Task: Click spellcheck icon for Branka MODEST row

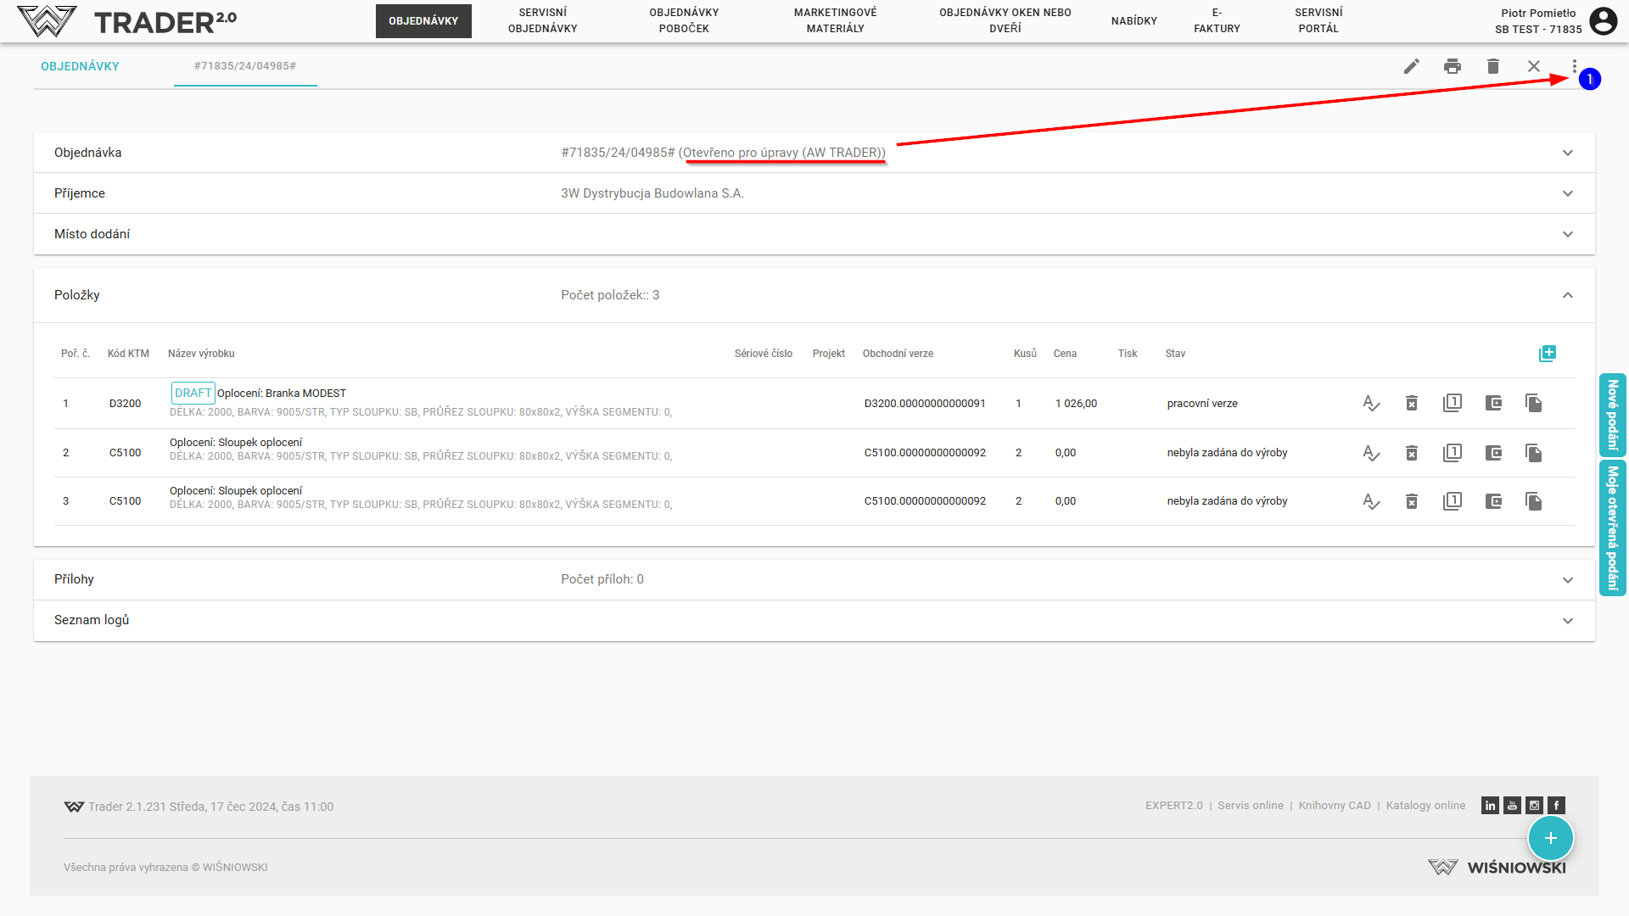Action: [1371, 404]
